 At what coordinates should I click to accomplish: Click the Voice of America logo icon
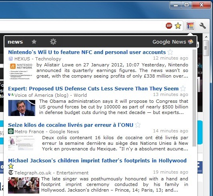click(x=11, y=95)
